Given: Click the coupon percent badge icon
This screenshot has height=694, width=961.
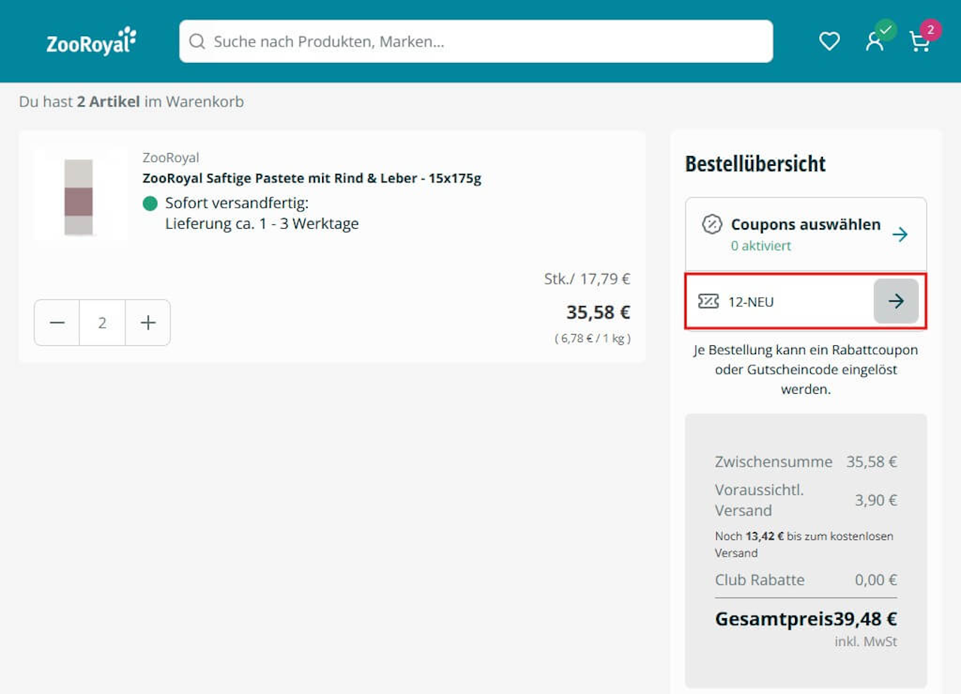Looking at the screenshot, I should [712, 224].
